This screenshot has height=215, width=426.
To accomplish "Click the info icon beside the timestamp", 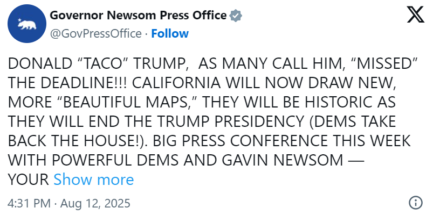I will pyautogui.click(x=415, y=203).
